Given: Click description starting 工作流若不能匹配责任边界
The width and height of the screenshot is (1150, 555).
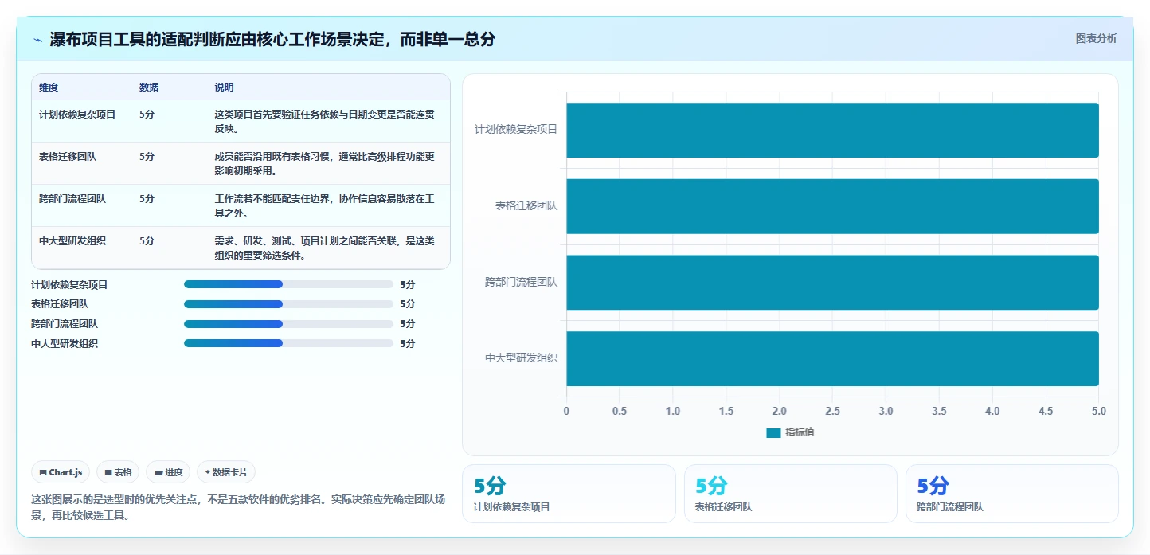Looking at the screenshot, I should (x=324, y=206).
